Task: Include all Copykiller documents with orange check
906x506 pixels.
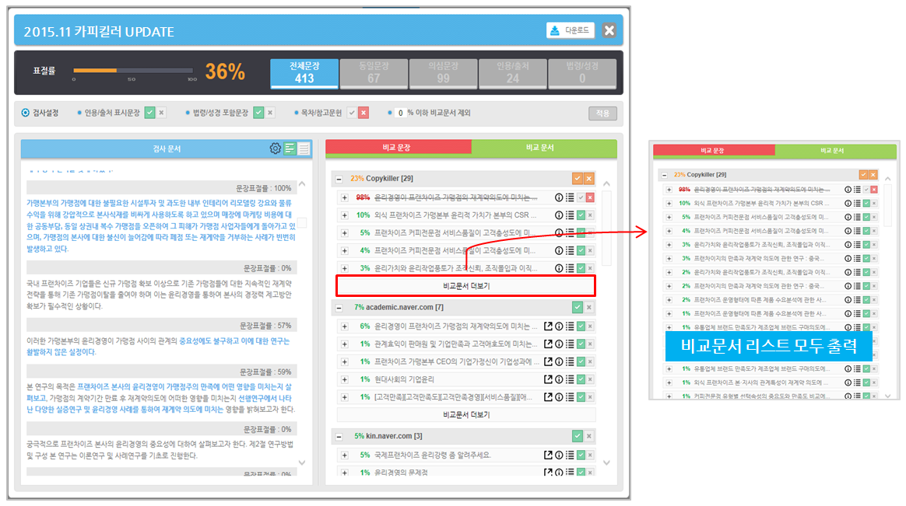Action: coord(578,178)
